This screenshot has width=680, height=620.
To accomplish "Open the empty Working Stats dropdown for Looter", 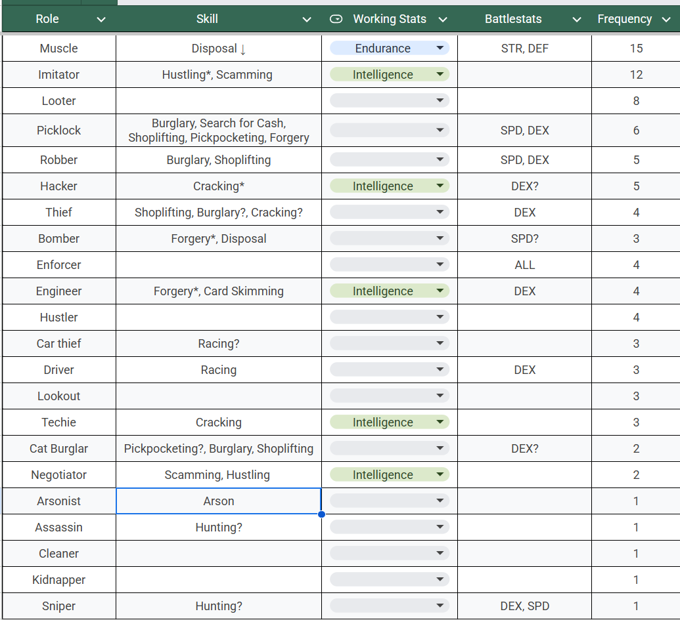I will [x=389, y=101].
